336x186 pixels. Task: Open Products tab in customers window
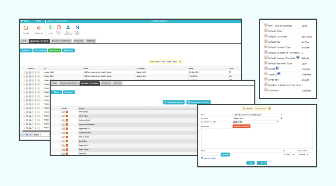pyautogui.click(x=106, y=83)
